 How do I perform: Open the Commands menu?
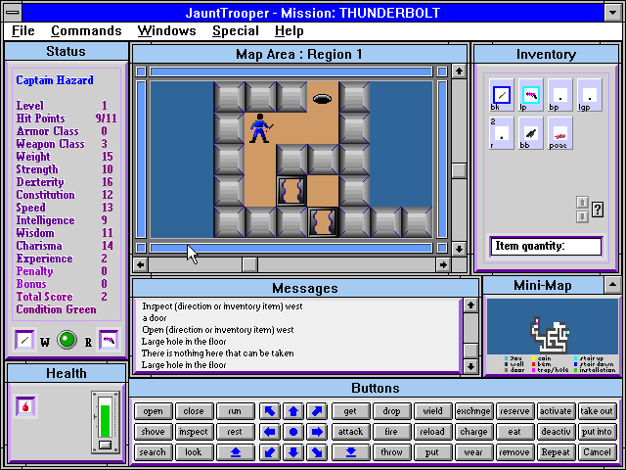tap(86, 30)
